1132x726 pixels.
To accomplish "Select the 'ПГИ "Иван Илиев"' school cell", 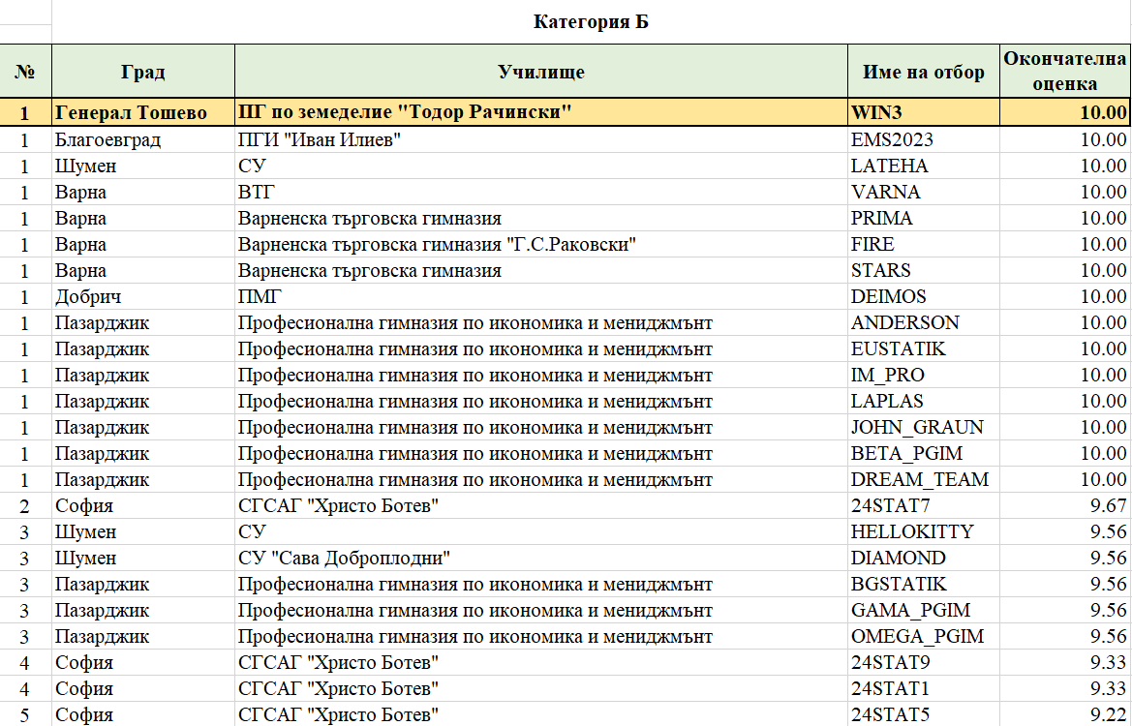I will tap(540, 139).
